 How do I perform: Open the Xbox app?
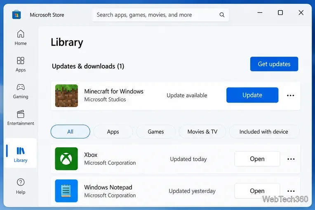[257, 159]
